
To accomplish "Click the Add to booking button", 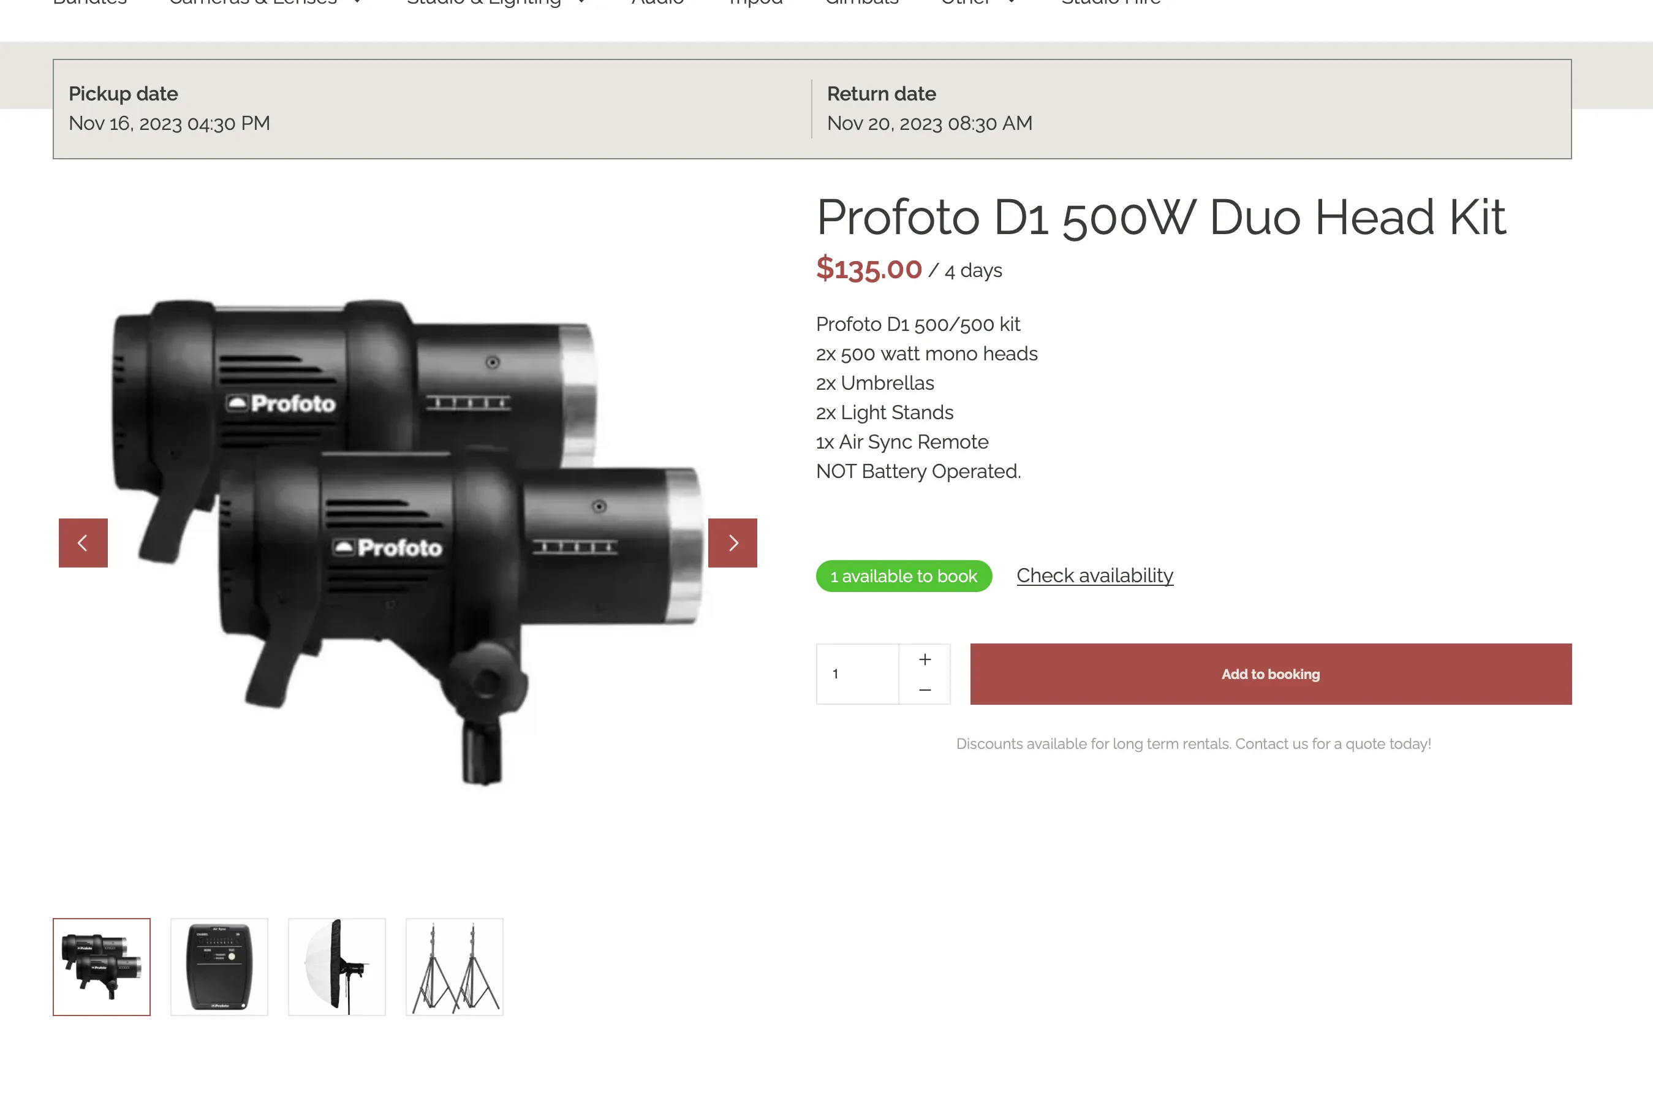I will point(1271,674).
